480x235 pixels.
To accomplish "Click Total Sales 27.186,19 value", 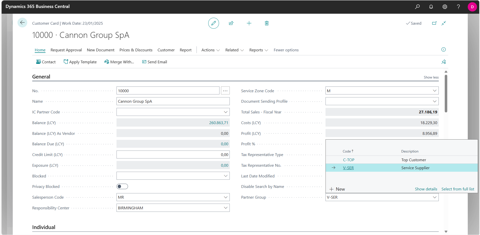I will tap(428, 112).
